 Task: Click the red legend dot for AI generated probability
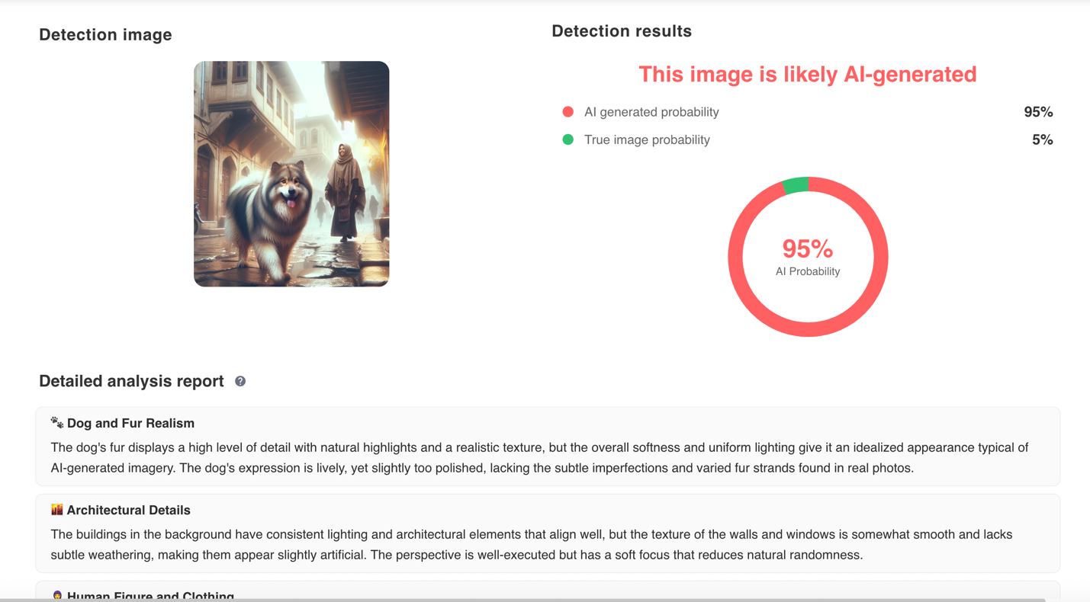click(568, 111)
